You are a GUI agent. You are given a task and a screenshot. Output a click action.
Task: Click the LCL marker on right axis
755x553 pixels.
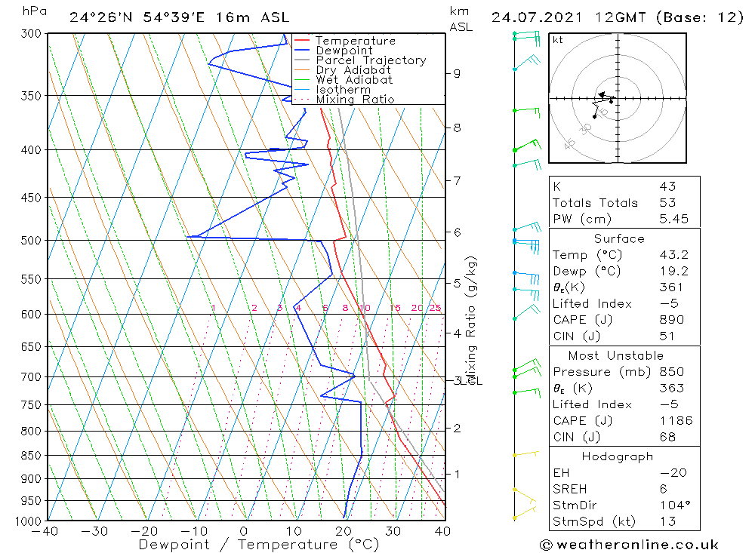(x=469, y=381)
